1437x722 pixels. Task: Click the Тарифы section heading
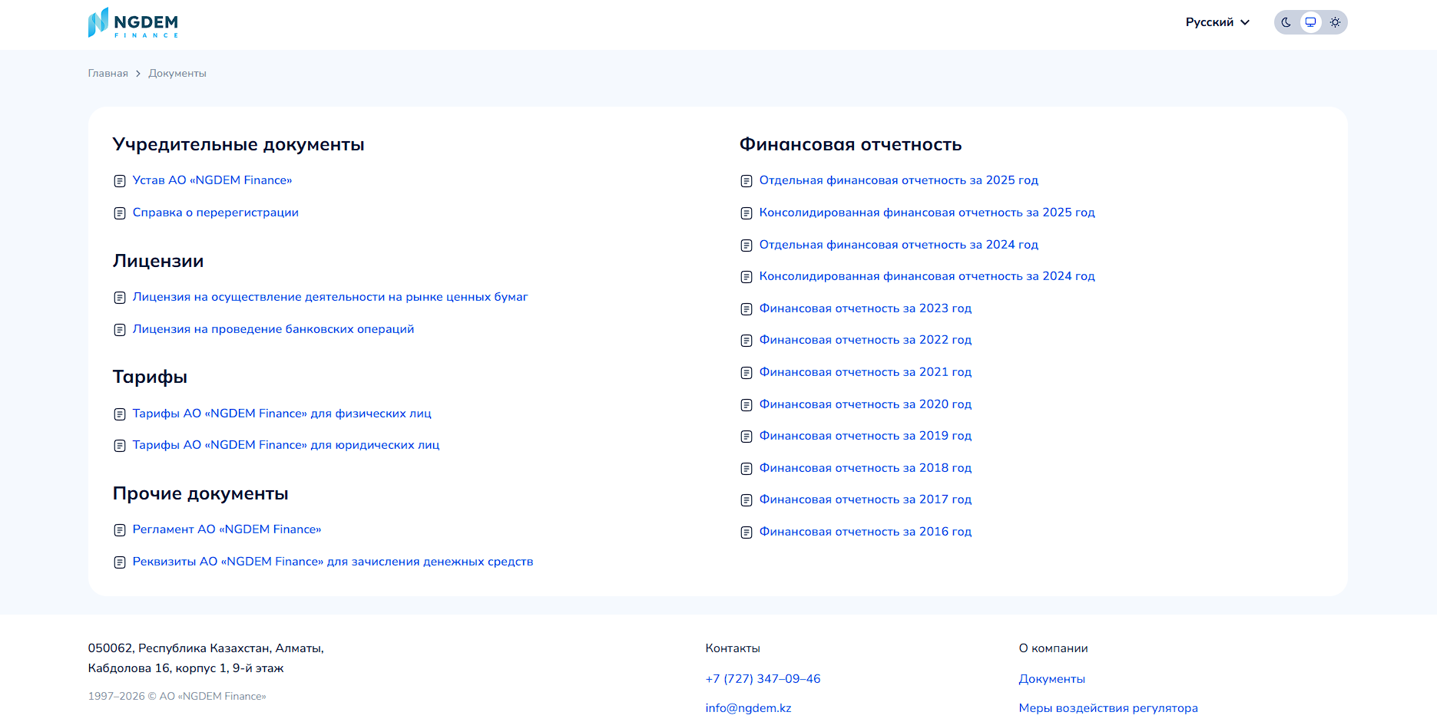[150, 377]
